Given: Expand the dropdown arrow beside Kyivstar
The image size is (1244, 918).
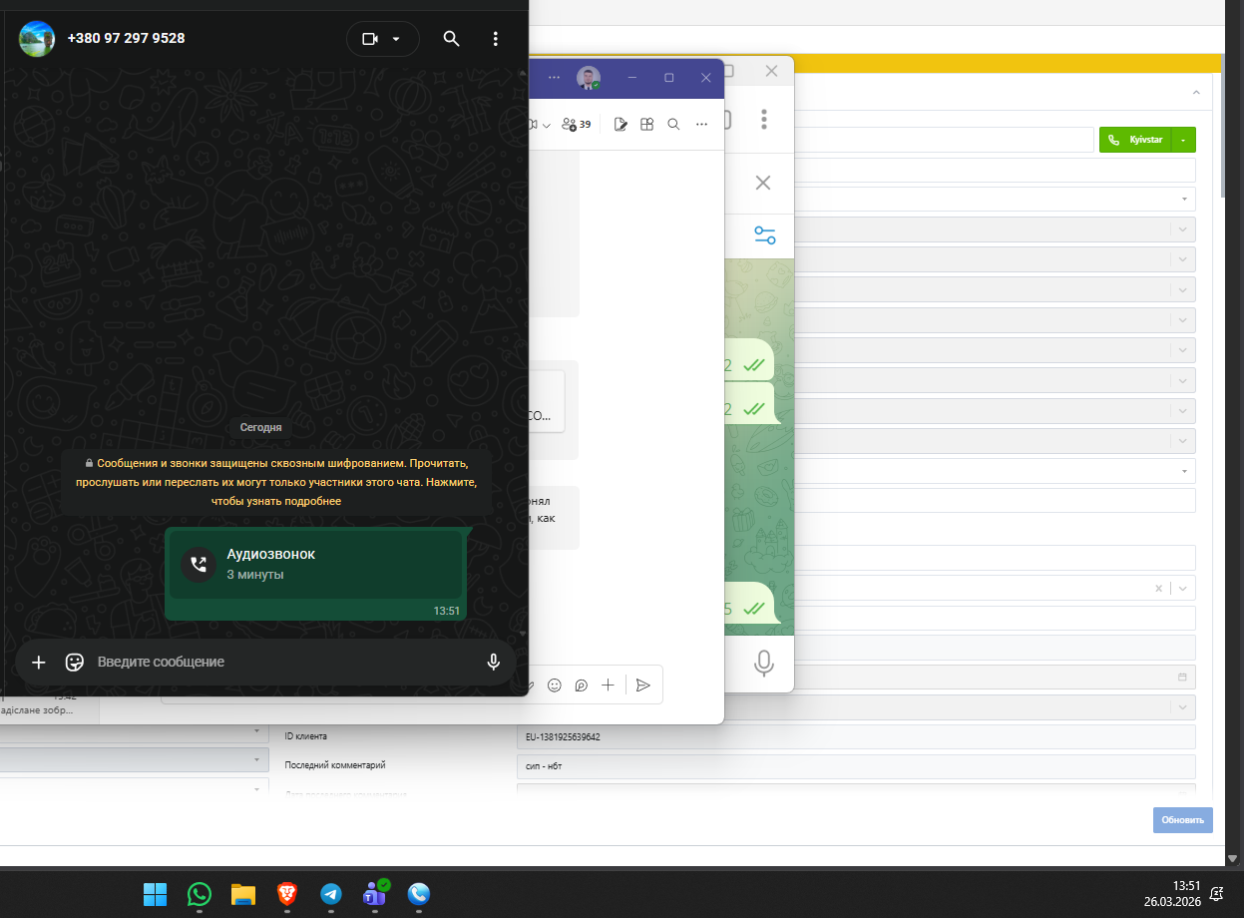Looking at the screenshot, I should [x=1183, y=140].
